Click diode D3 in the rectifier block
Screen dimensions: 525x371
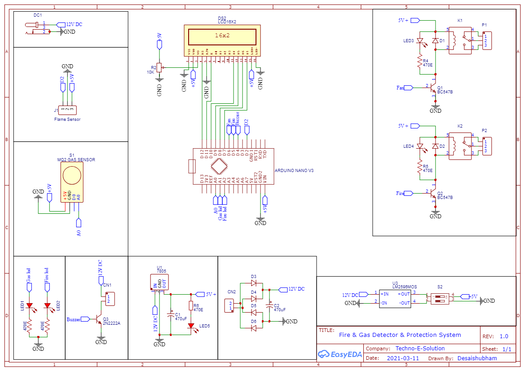click(254, 283)
